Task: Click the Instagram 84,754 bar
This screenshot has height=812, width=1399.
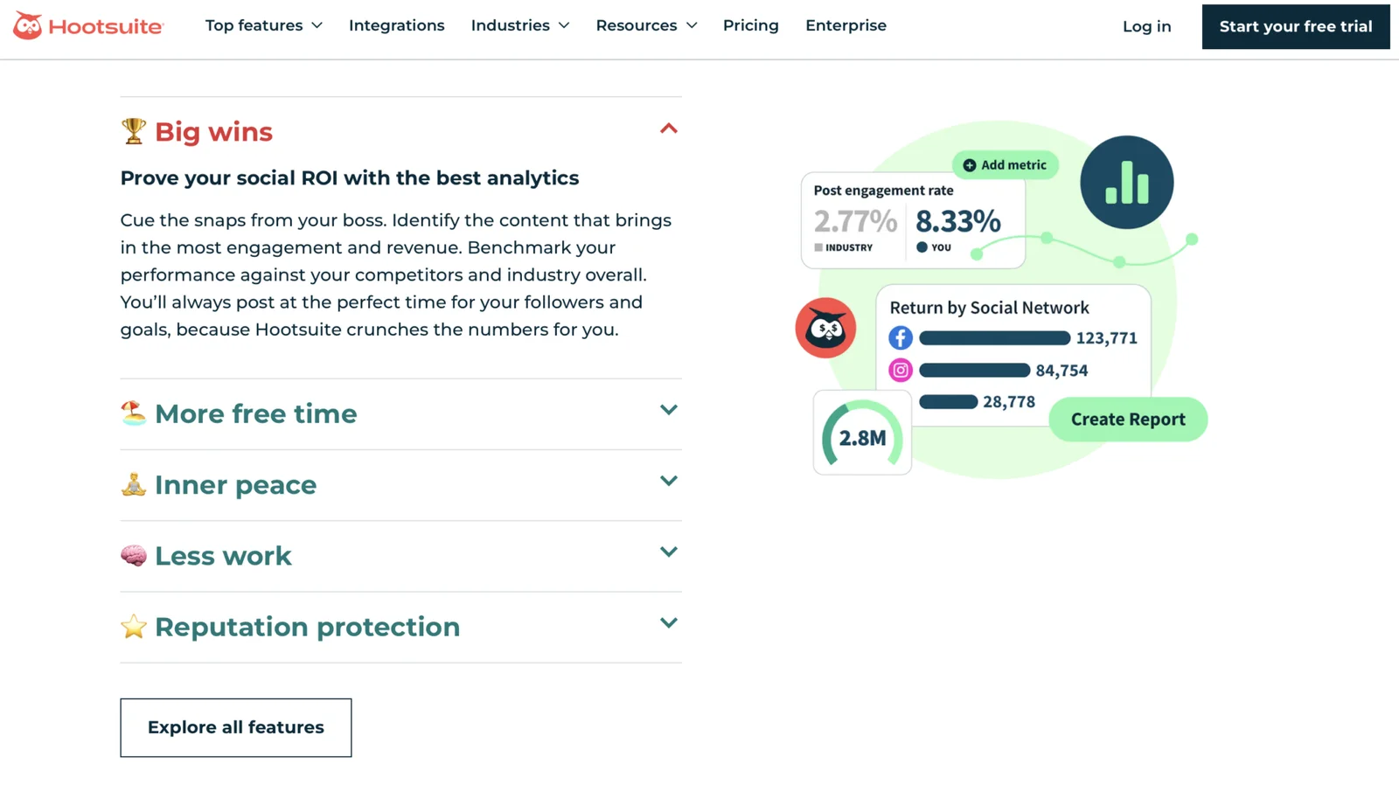Action: pos(975,371)
